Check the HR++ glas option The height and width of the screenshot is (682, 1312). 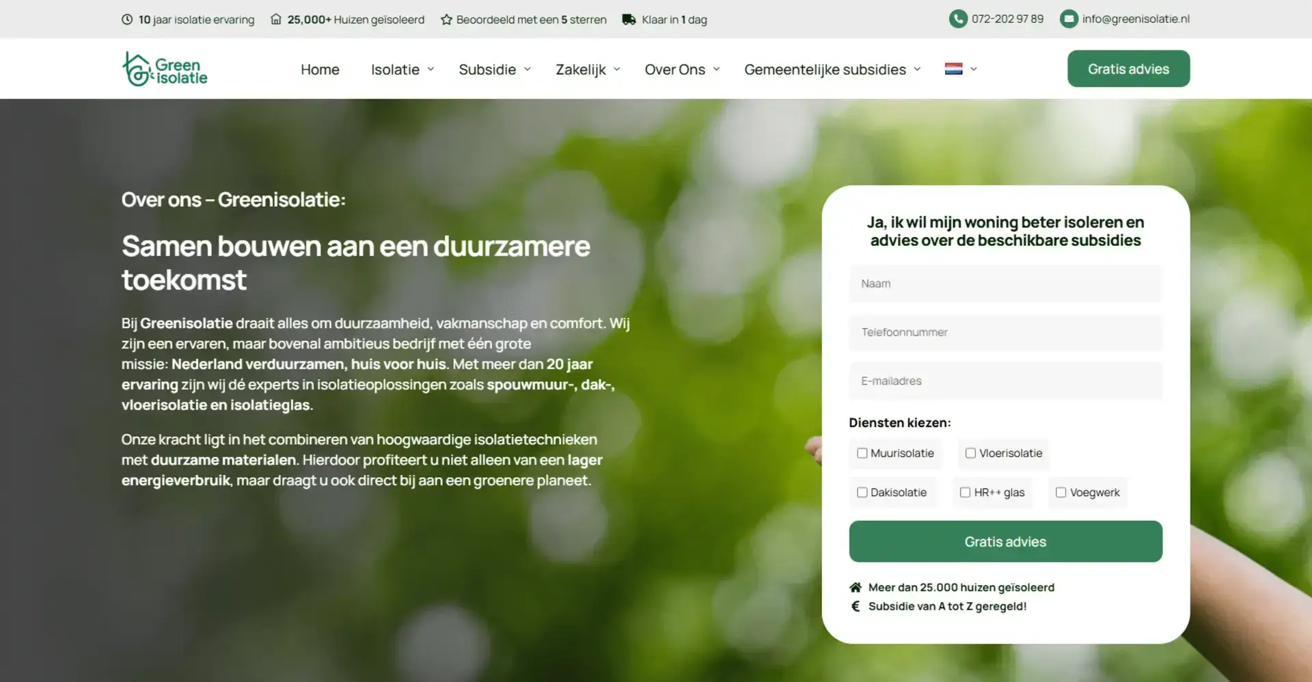[x=965, y=493]
